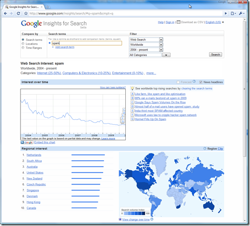Click the spam search term input field

(87, 43)
